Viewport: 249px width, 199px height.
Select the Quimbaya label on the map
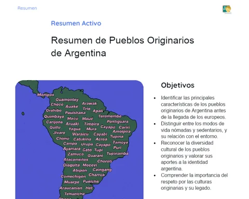point(54,117)
